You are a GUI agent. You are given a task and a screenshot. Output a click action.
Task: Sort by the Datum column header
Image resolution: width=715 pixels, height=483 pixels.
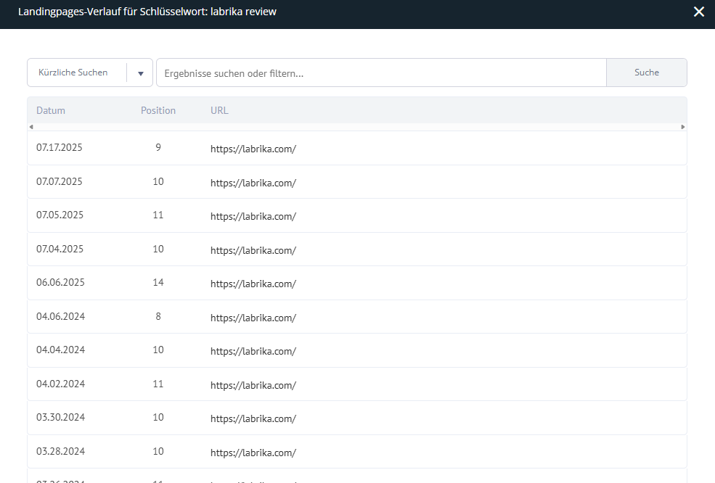point(51,110)
